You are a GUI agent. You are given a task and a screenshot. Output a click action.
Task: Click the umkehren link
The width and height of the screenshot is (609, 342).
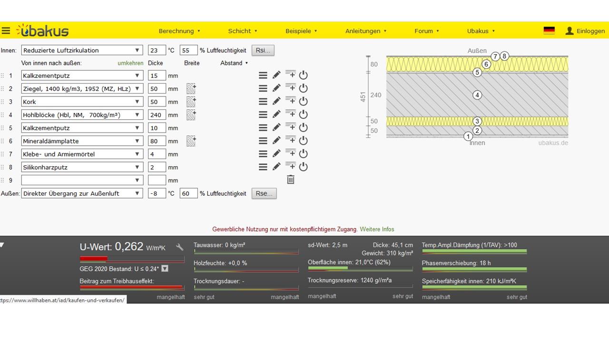point(130,63)
